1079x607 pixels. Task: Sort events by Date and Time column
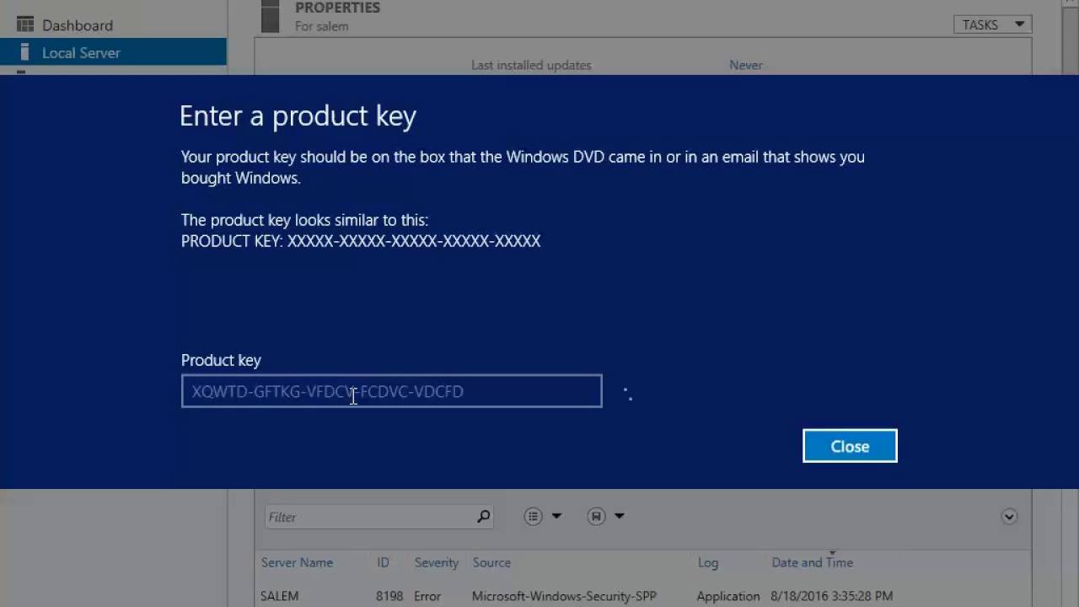[813, 562]
